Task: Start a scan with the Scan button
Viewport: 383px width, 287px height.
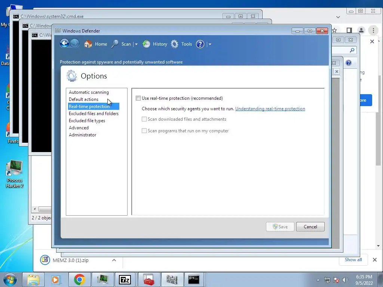Action: click(x=122, y=44)
